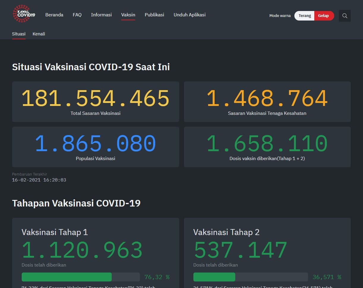
Task: Switch to the Kenali tab
Action: 39,34
